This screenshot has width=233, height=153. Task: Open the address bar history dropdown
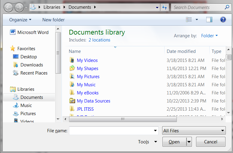157,8
